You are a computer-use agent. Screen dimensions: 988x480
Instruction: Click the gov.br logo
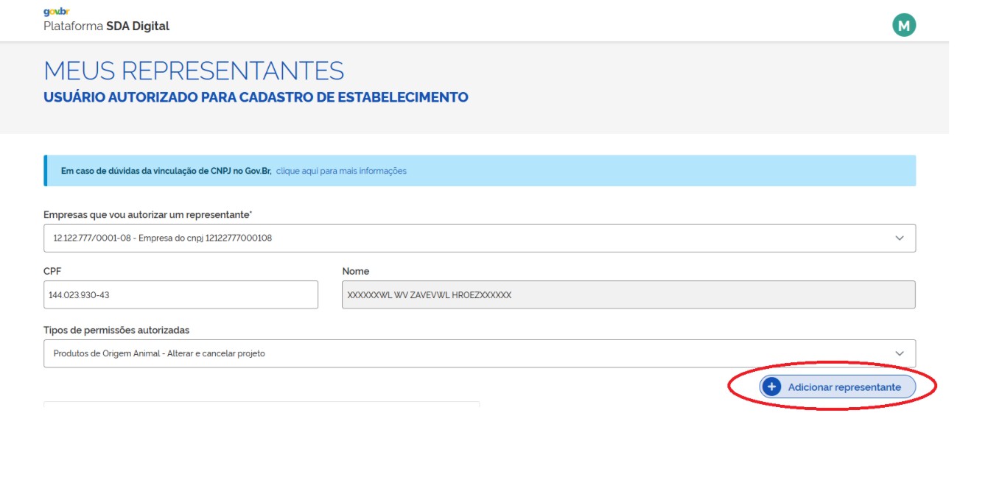57,12
